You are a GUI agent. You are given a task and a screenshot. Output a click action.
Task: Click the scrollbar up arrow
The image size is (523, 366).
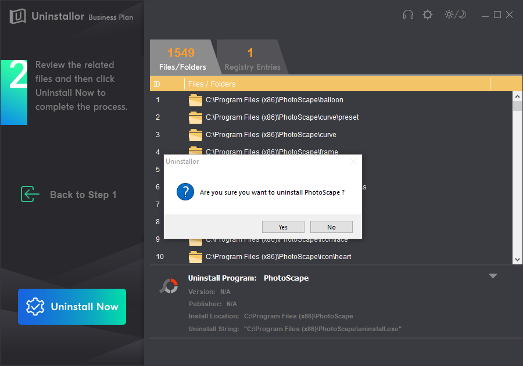[x=517, y=96]
